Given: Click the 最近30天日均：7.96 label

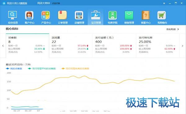Looking at the screenshot, I should click(x=18, y=64).
